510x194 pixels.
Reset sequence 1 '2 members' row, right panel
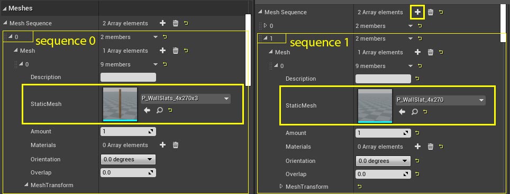(x=420, y=38)
